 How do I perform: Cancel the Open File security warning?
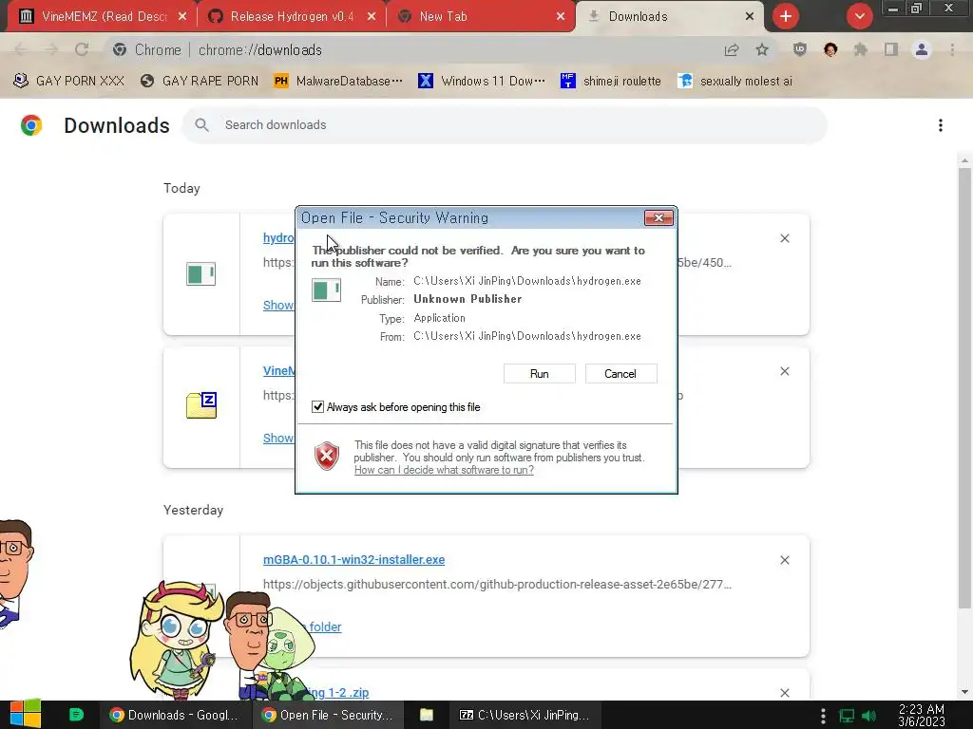pos(620,374)
